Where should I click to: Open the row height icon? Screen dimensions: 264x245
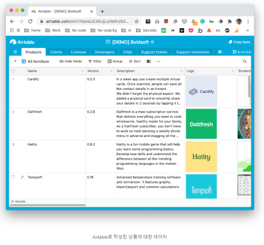click(149, 61)
